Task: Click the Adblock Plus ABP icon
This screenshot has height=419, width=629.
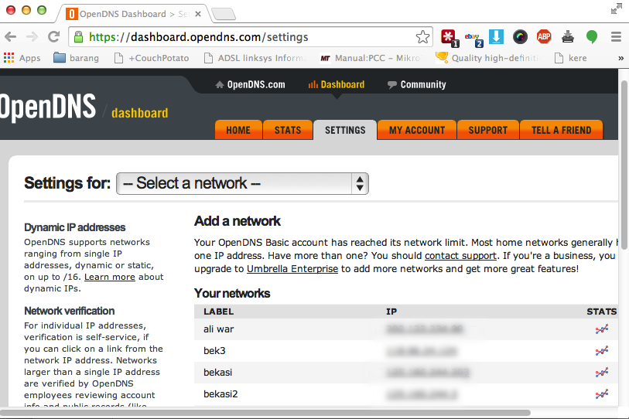Action: click(544, 36)
